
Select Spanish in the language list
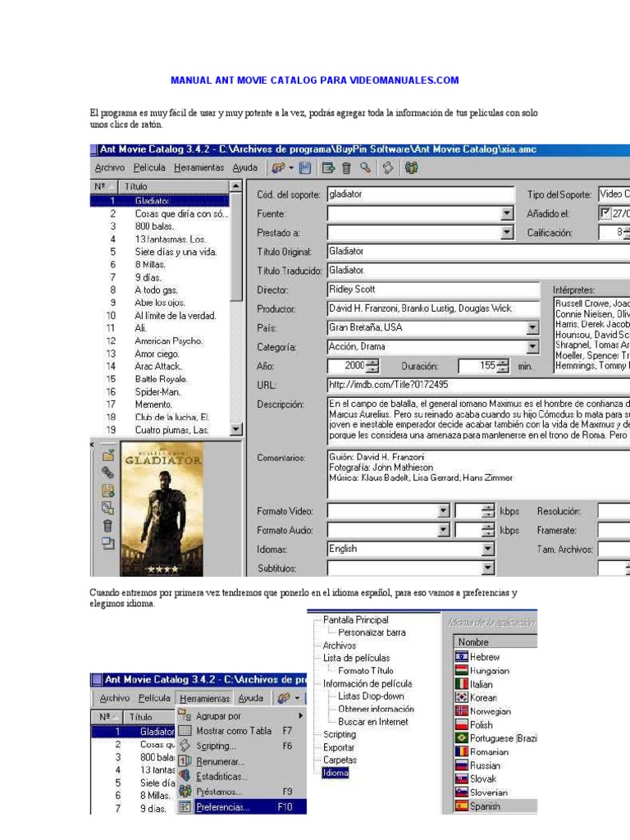pyautogui.click(x=485, y=806)
